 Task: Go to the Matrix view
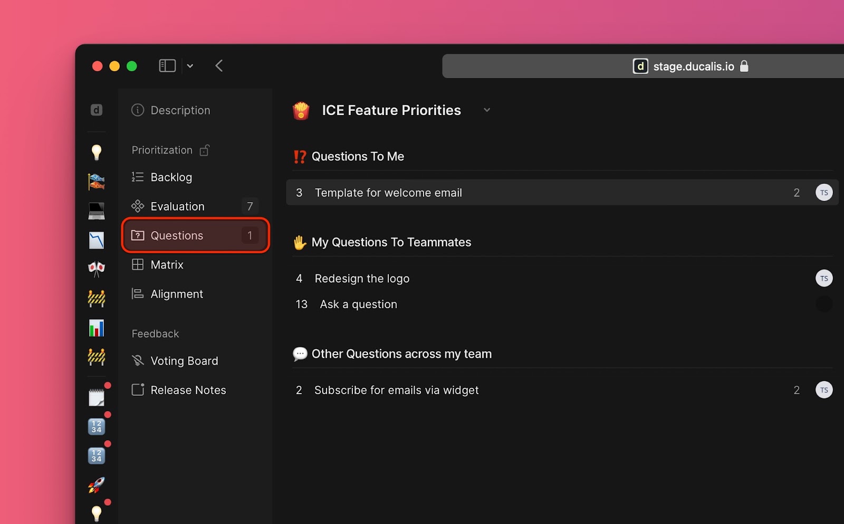[167, 265]
